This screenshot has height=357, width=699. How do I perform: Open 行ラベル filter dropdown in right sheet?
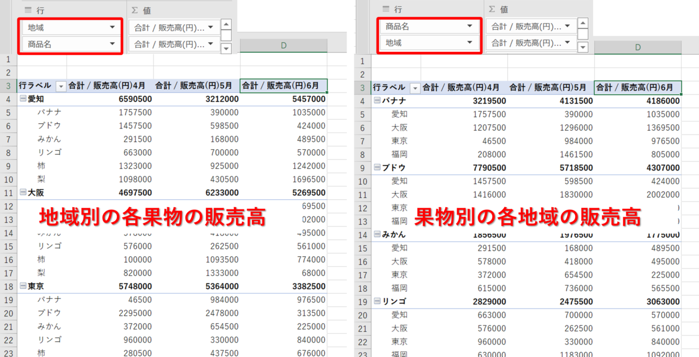pyautogui.click(x=415, y=88)
